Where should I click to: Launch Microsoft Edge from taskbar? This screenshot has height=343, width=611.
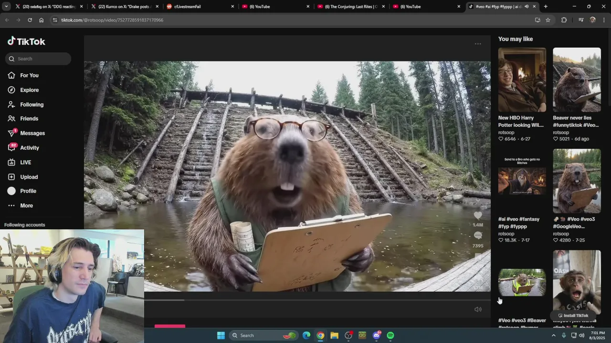[306, 335]
